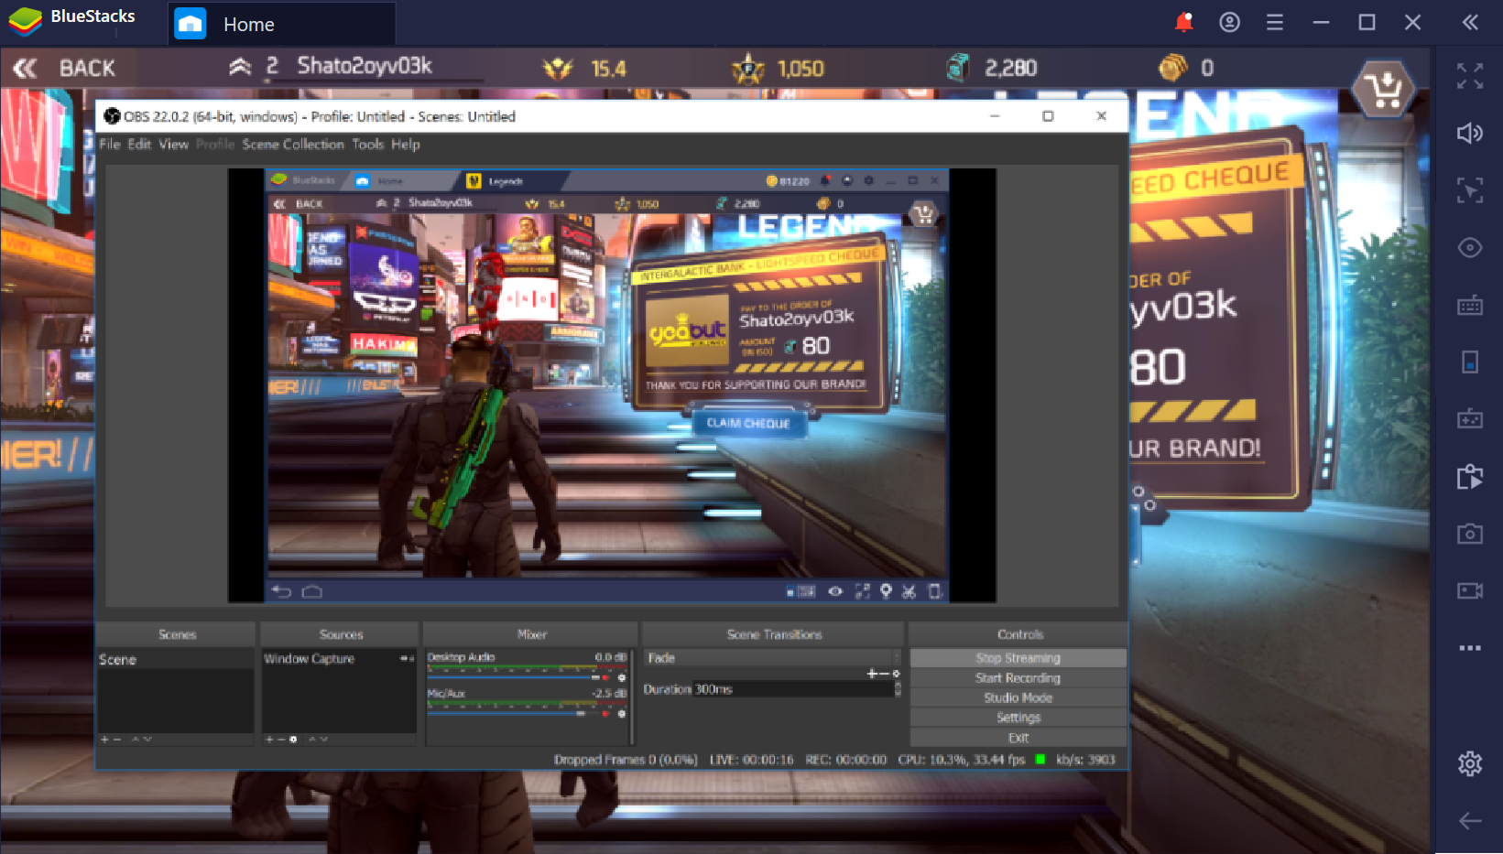Open keyboard controls from BlueStacks sidebar

coord(1469,306)
